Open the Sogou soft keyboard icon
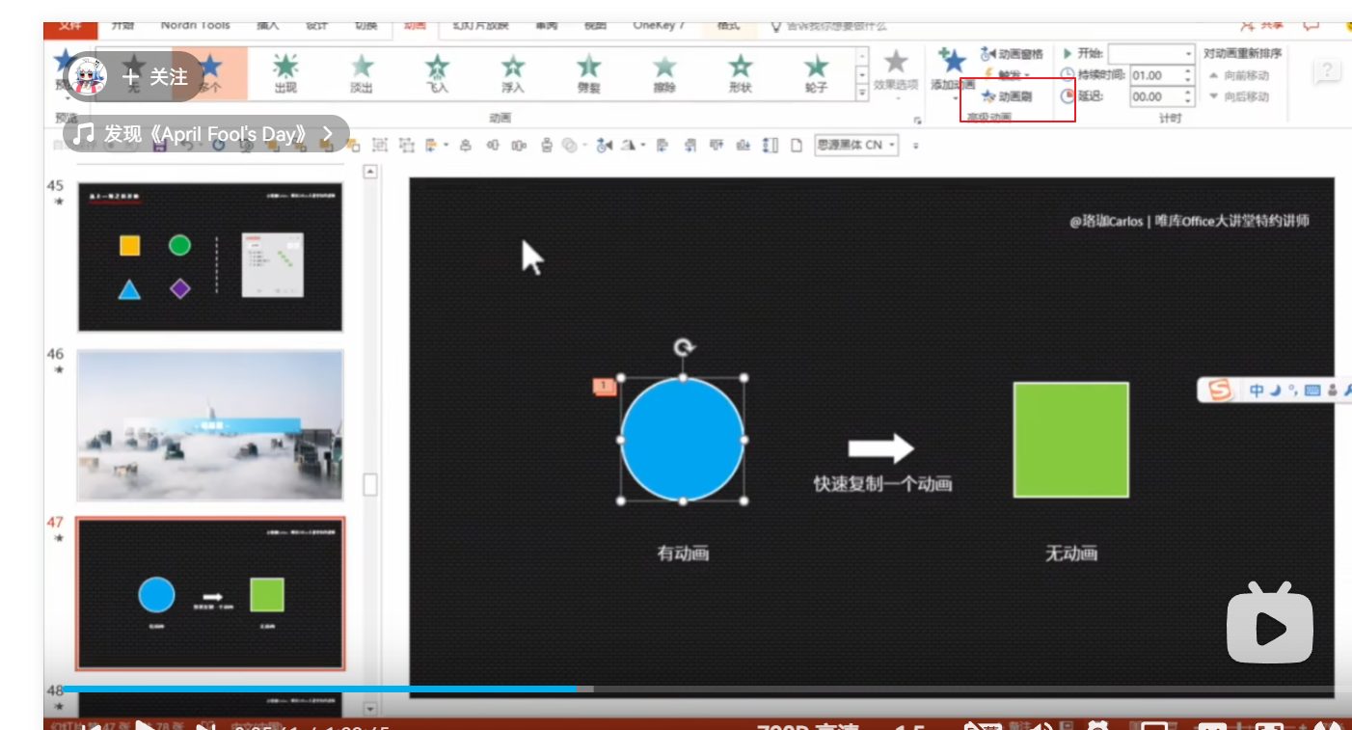The image size is (1352, 730). tap(1311, 391)
